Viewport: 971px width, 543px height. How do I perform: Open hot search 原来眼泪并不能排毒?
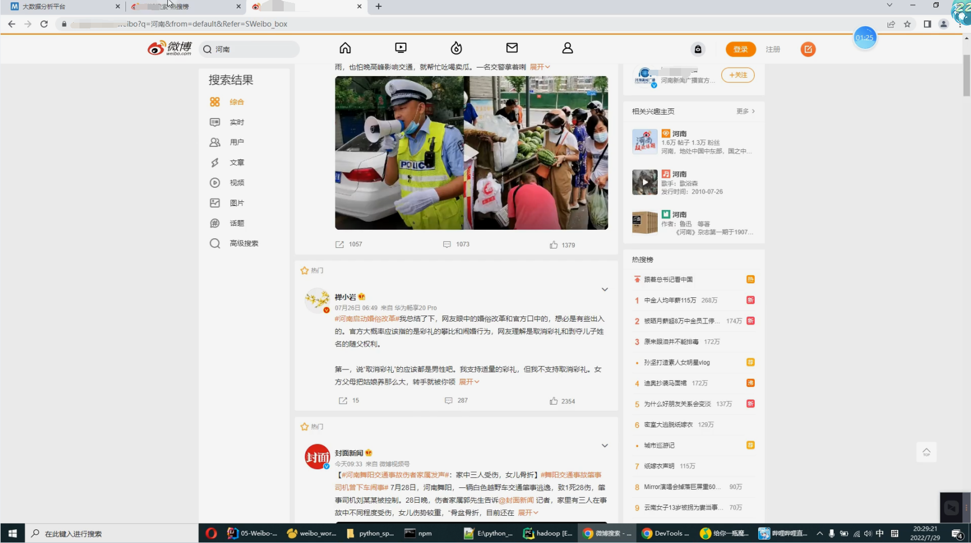point(671,342)
